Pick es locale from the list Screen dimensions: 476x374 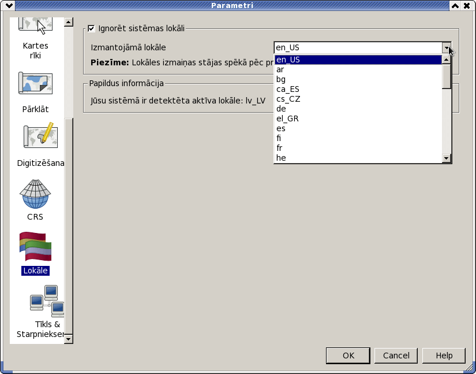(x=358, y=128)
